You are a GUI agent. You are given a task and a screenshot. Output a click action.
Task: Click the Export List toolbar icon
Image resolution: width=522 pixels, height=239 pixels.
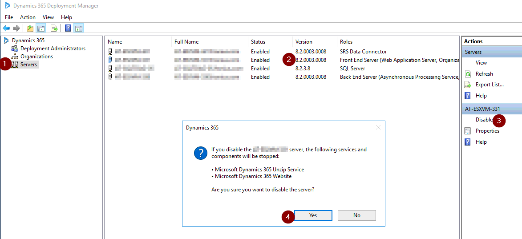pos(54,28)
